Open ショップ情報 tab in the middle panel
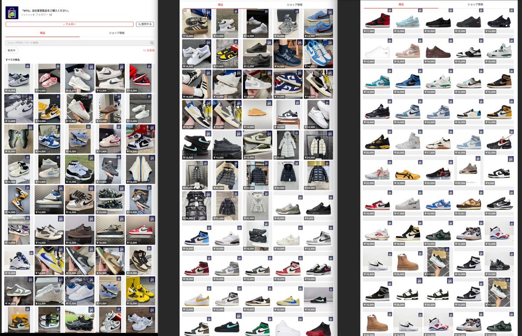This screenshot has height=336, width=522. 294,5
